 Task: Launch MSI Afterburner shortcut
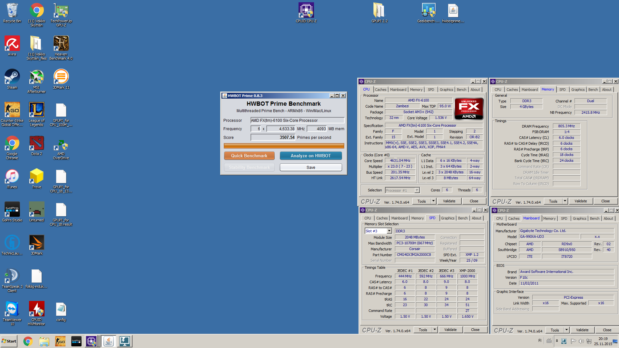click(36, 82)
